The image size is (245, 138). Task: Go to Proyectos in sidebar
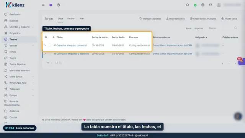15,33
